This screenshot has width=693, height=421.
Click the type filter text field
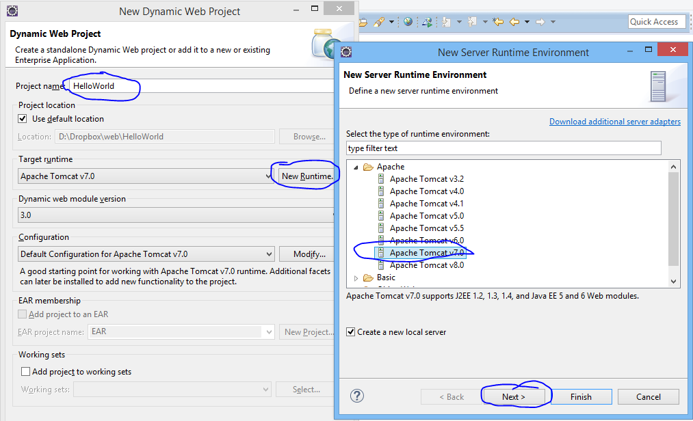[504, 148]
